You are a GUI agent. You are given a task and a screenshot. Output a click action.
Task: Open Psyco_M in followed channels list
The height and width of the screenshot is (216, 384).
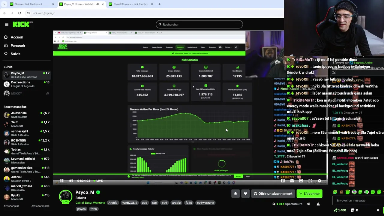tap(26, 75)
